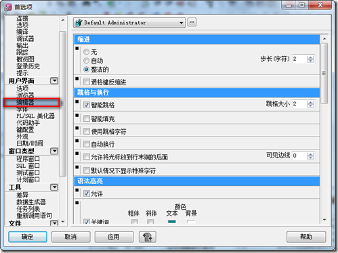Click the 步长(字符) value field
The height and width of the screenshot is (253, 338).
click(299, 59)
